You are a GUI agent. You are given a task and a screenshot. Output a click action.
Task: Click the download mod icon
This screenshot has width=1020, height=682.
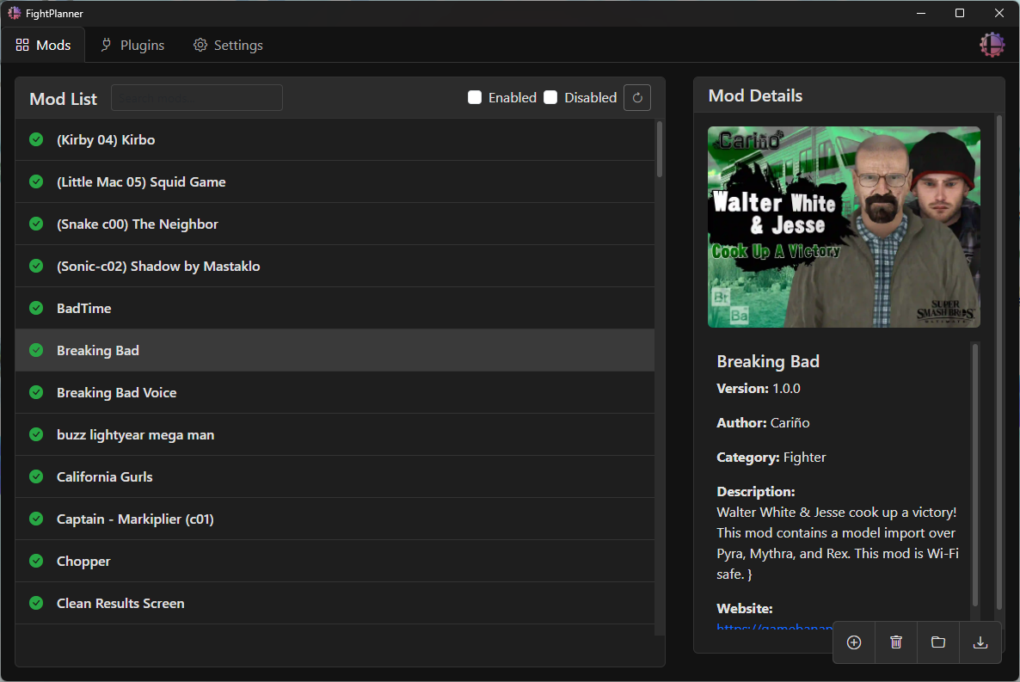pos(980,642)
